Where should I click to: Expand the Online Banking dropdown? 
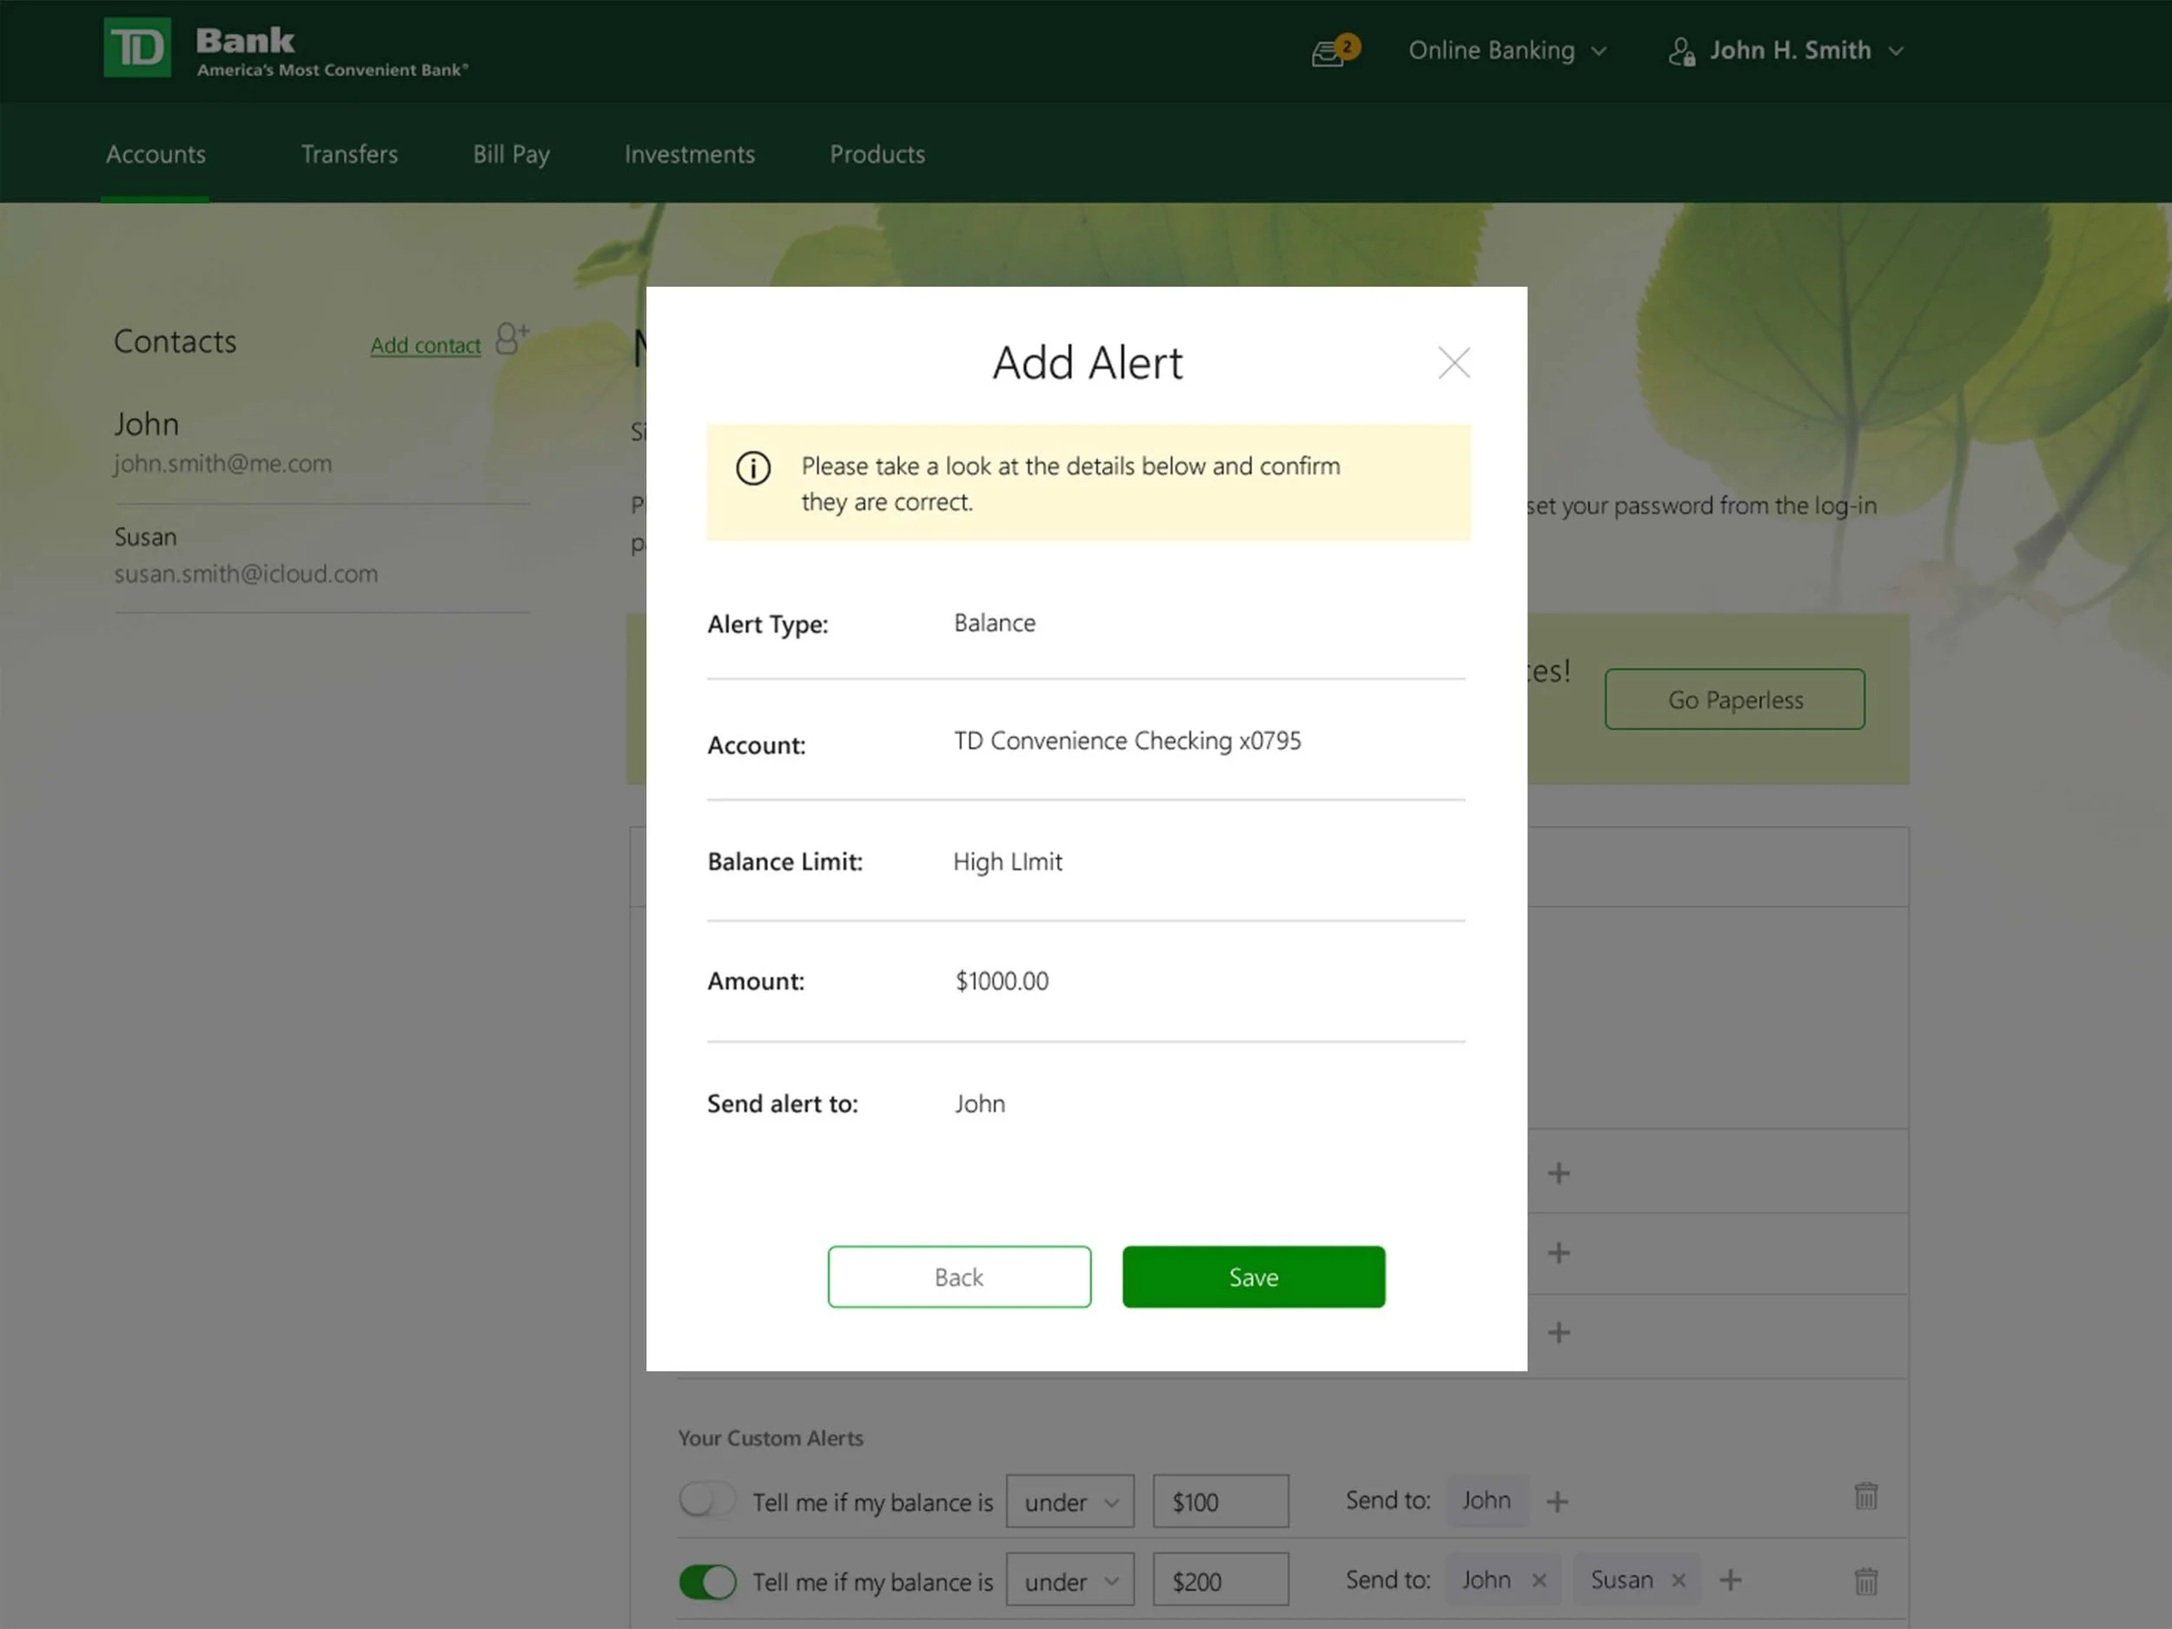point(1507,50)
